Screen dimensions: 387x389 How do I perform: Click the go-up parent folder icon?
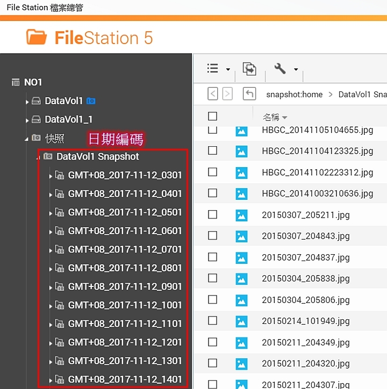pos(249,94)
